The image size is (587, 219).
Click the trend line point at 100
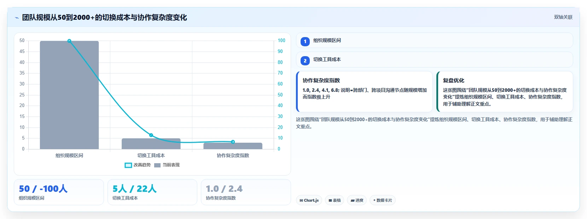coord(69,41)
